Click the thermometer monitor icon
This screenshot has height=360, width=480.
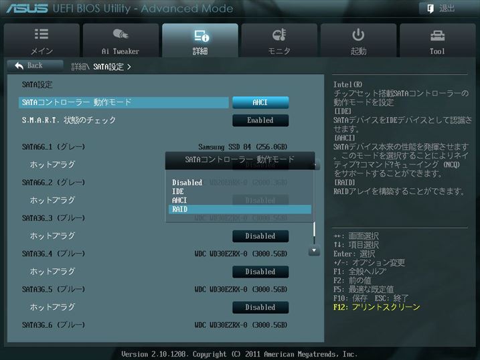point(279,35)
